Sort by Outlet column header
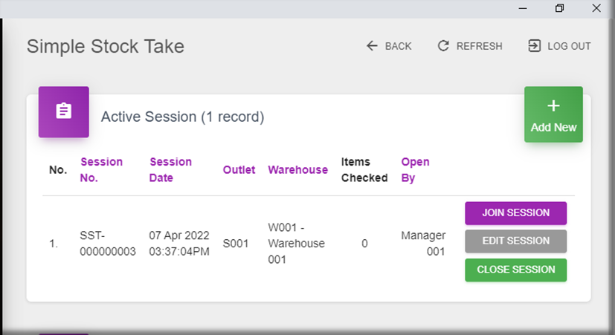This screenshot has width=615, height=335. 239,169
